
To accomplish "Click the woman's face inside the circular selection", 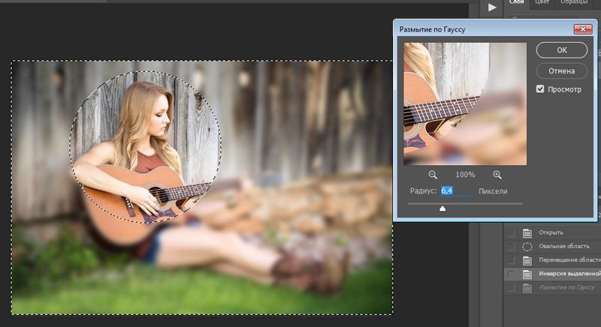I will (x=161, y=118).
